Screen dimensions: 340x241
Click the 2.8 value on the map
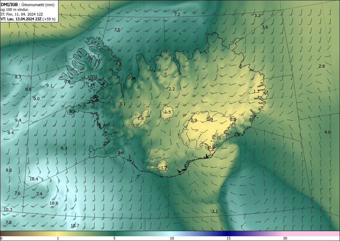[x=322, y=66]
